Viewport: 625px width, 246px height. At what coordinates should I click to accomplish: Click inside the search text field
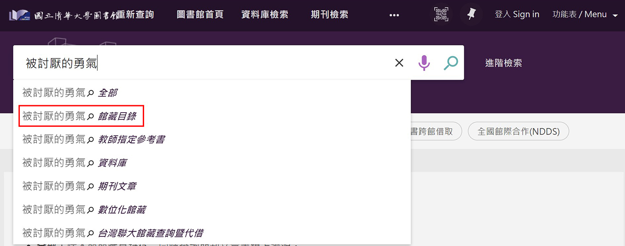[x=198, y=63]
